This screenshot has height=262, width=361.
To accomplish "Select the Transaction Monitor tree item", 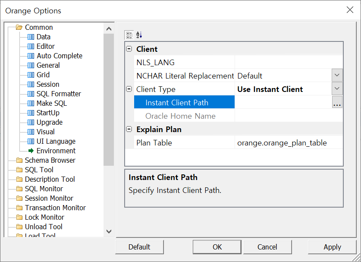I will click(55, 208).
